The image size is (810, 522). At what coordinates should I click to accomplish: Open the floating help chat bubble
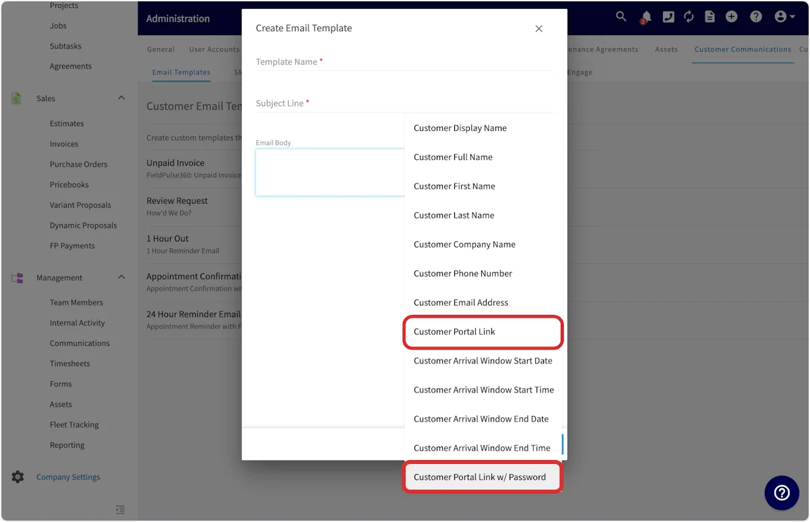(782, 492)
